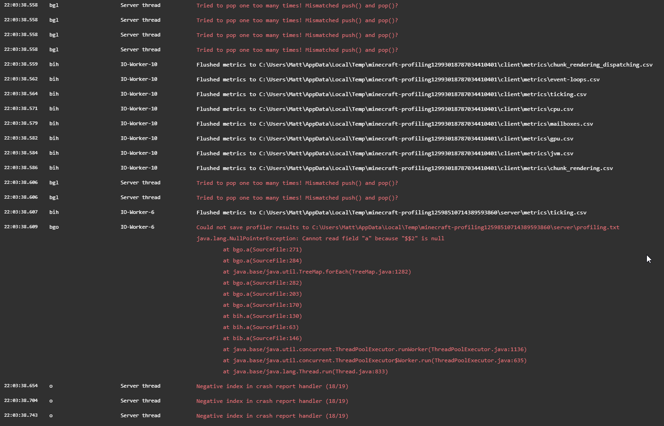
Task: Select the ThreadPoolExecutor.runWorker stack trace line
Action: [375, 349]
